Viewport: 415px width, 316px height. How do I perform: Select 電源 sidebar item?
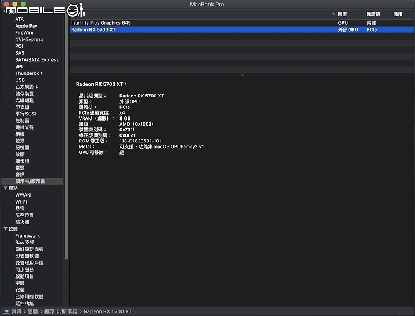20,168
